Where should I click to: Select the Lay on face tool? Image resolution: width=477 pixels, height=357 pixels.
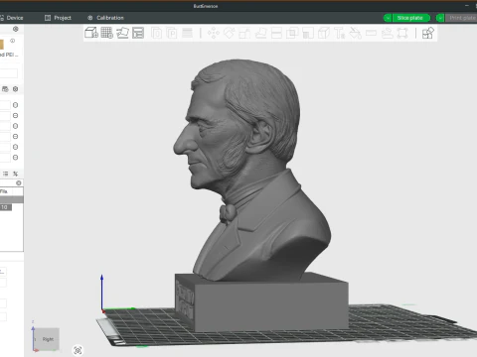pyautogui.click(x=260, y=33)
